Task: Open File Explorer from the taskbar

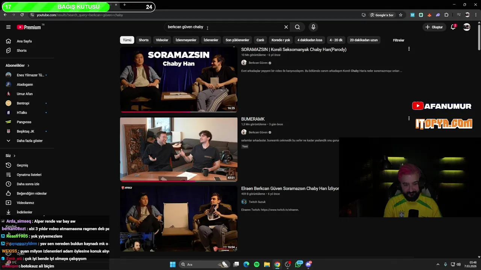Action: pos(267,264)
